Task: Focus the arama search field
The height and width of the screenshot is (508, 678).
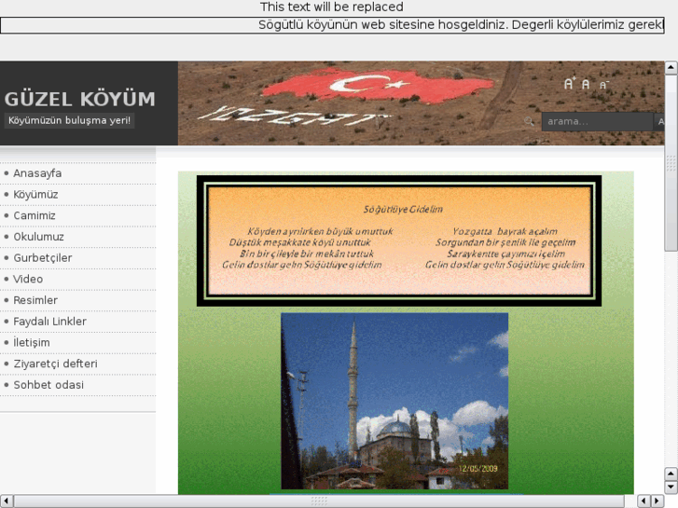Action: coord(597,121)
